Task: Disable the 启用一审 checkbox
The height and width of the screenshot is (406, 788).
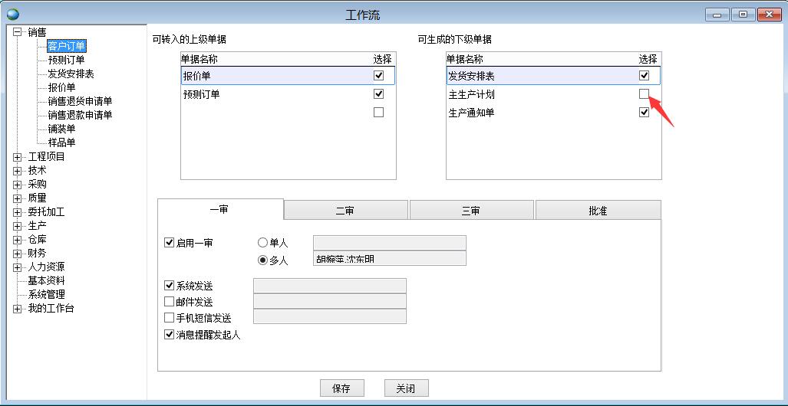Action: click(x=170, y=243)
